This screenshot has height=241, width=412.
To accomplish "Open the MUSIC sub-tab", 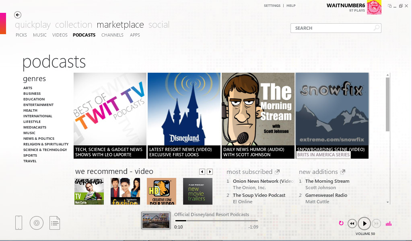I will click(40, 35).
